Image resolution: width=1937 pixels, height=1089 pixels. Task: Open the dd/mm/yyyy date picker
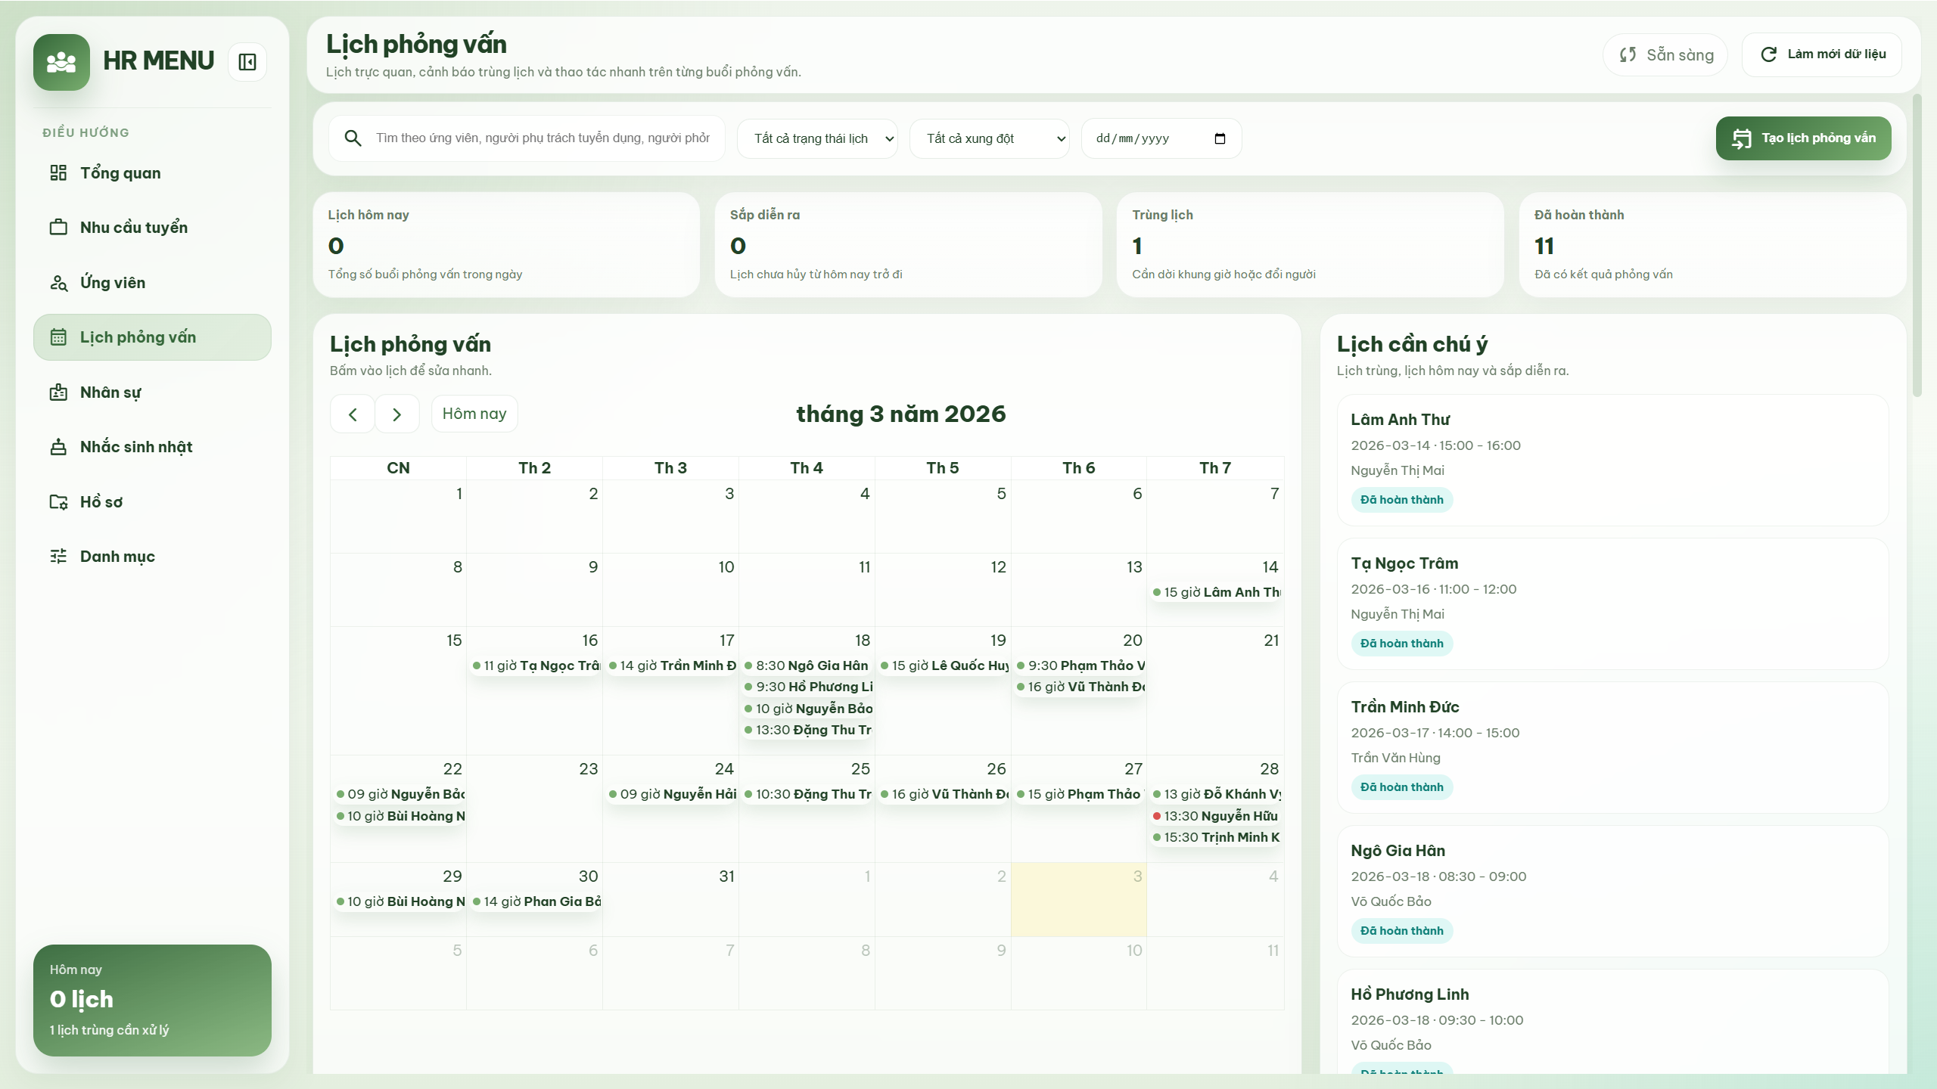coord(1161,138)
